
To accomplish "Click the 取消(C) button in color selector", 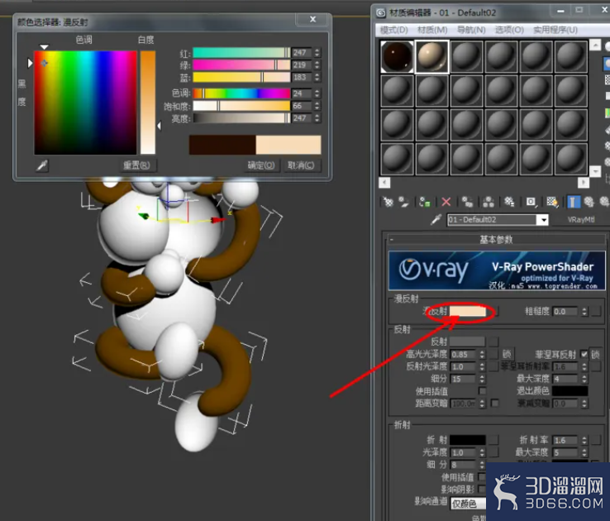I will pos(301,165).
